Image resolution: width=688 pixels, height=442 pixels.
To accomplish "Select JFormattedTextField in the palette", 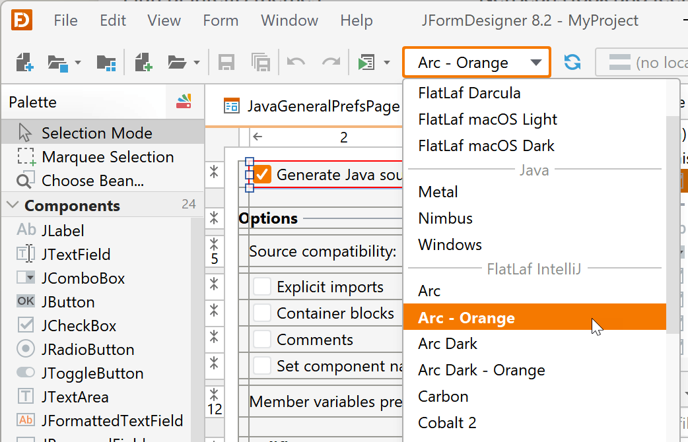I will pos(96,420).
